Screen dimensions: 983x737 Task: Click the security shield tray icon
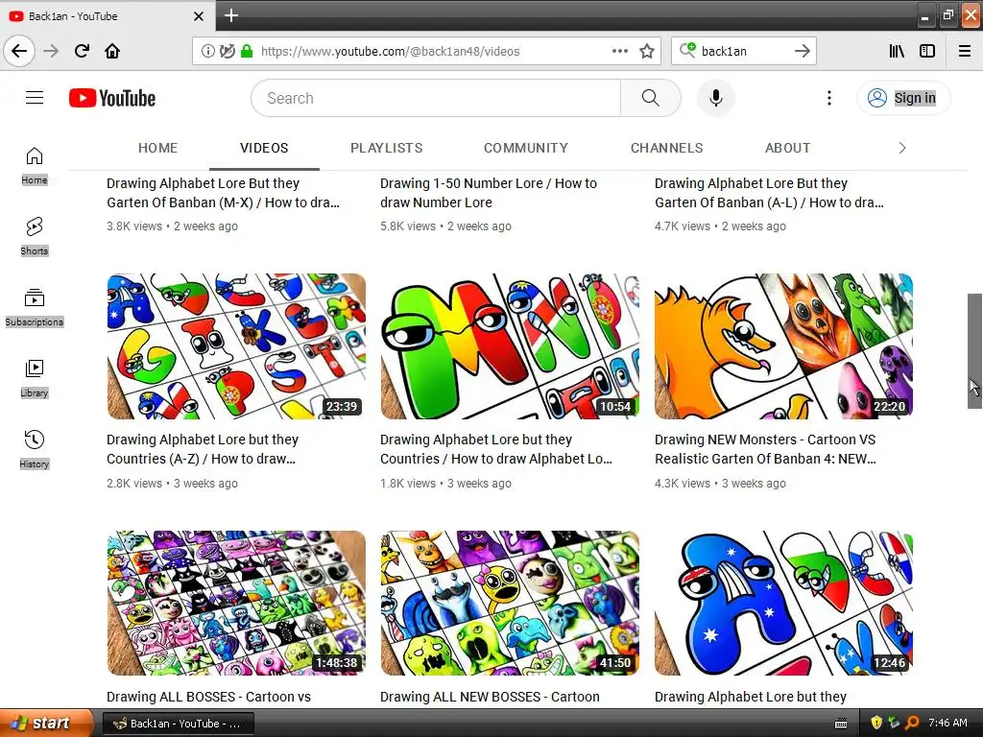[x=876, y=724]
